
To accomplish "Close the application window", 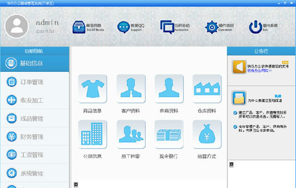I will click(292, 3).
